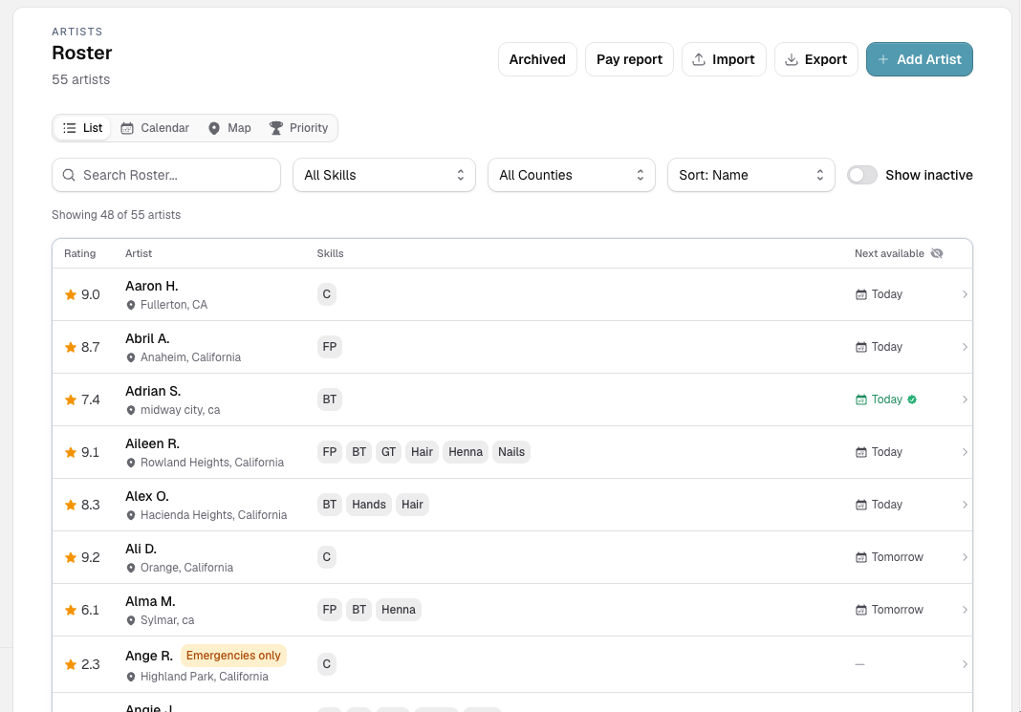Switch to the Calendar view tab
Image resolution: width=1021 pixels, height=712 pixels.
click(x=155, y=128)
